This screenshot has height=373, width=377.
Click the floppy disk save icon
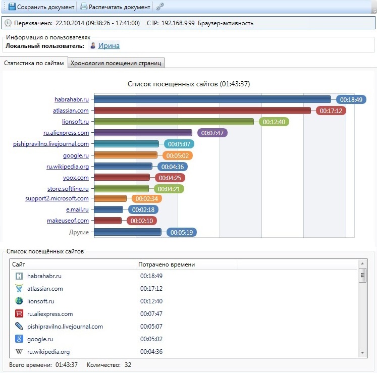point(12,7)
